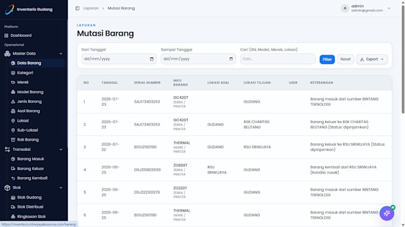Viewport: 405px width, 227px height.
Task: Click the Barang Masuk icon
Action: (13, 159)
